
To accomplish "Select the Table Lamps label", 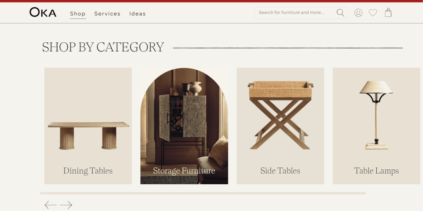I will coord(376,171).
